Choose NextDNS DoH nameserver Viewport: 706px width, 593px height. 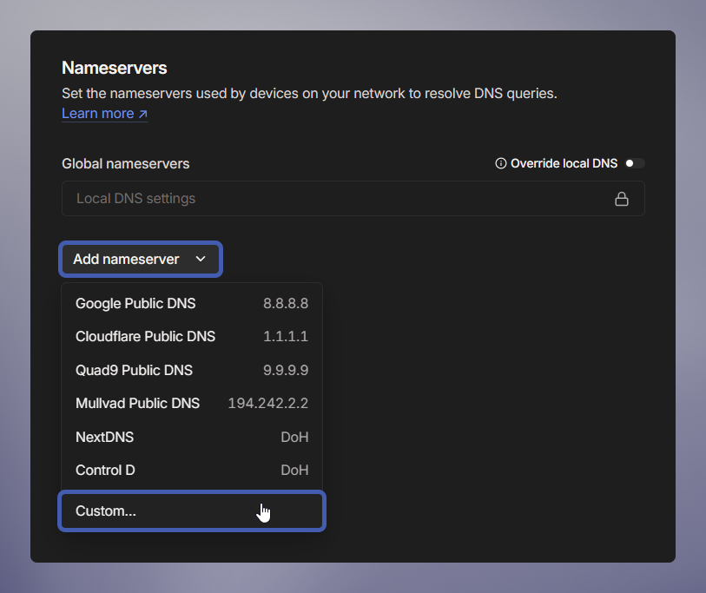pos(192,437)
